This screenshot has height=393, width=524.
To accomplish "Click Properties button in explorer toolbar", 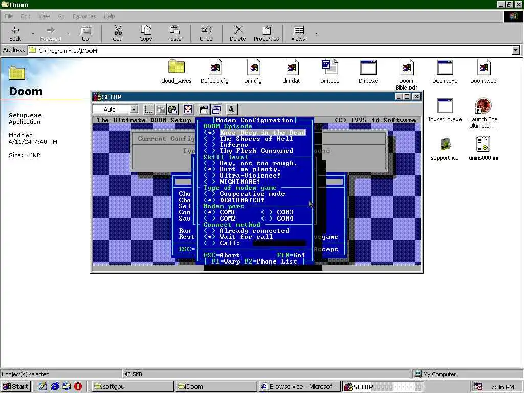I will pyautogui.click(x=266, y=33).
